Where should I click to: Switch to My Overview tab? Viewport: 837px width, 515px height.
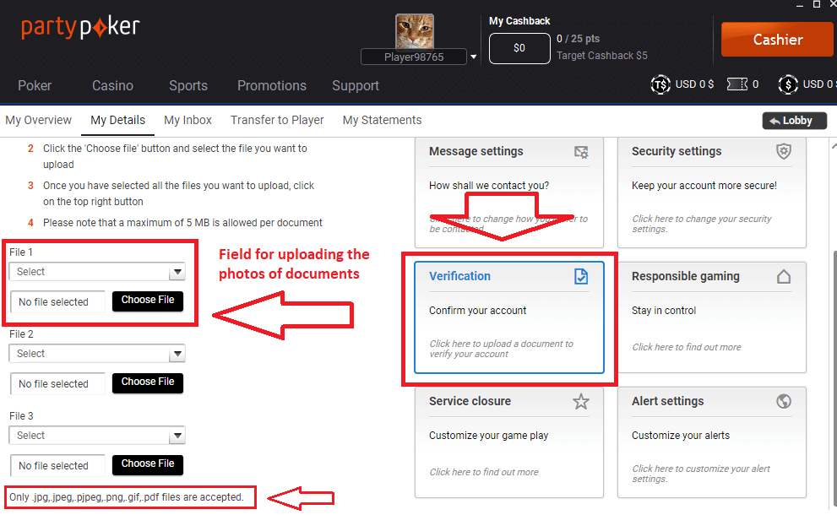pyautogui.click(x=39, y=120)
